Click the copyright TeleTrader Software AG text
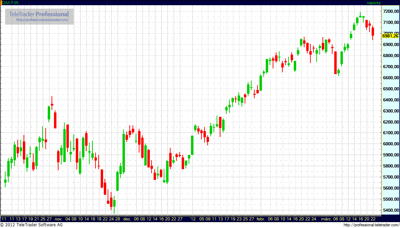Screen dimensions: 400x228 [x=31, y=225]
